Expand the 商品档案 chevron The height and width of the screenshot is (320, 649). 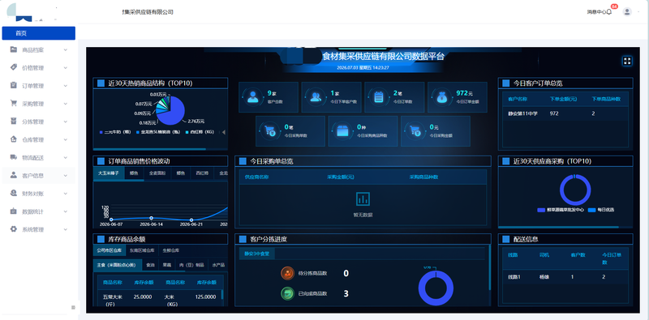[x=66, y=50]
